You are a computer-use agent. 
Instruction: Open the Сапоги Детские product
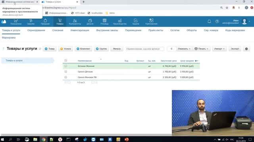(85, 72)
